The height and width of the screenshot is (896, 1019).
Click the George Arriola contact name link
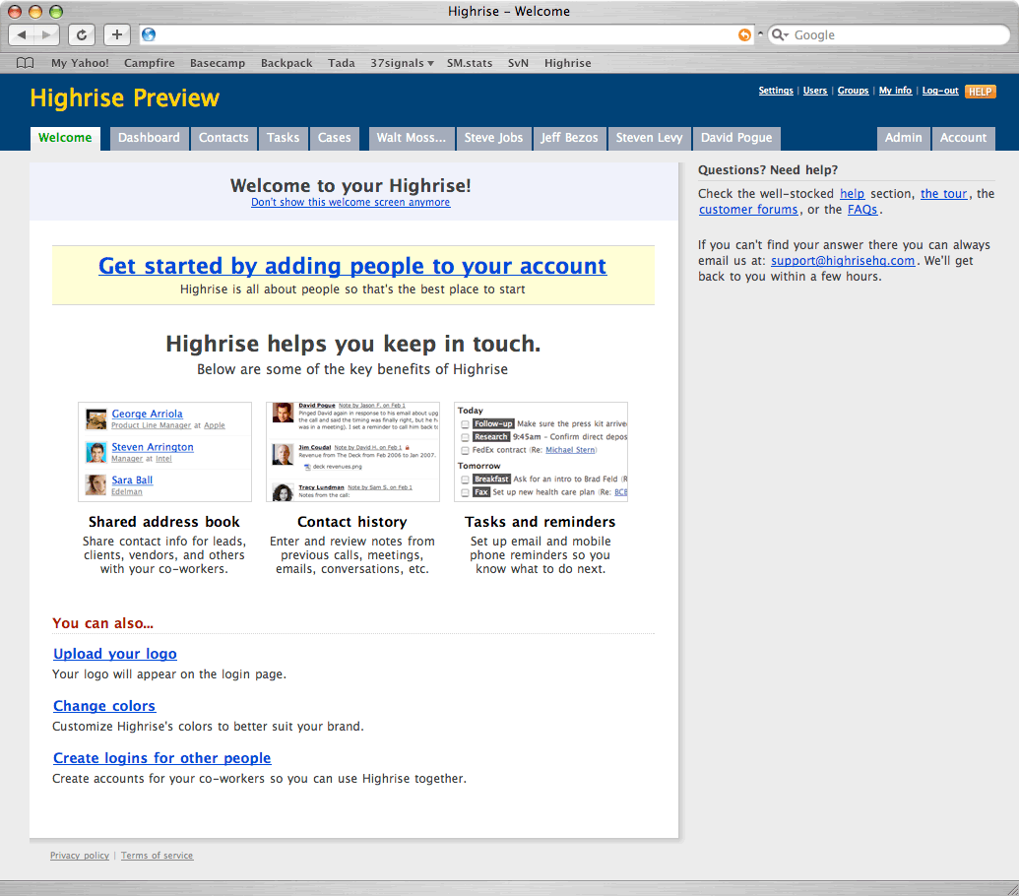147,414
